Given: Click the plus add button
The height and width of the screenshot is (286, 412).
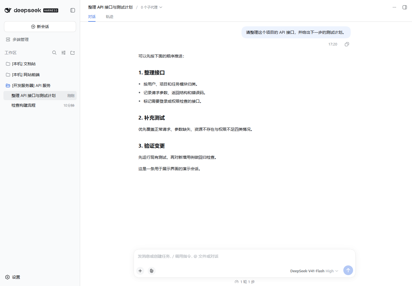Looking at the screenshot, I should click(140, 271).
